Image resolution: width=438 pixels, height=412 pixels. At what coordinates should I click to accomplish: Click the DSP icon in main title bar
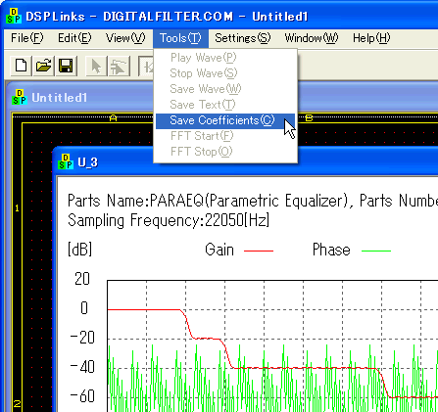pos(14,16)
